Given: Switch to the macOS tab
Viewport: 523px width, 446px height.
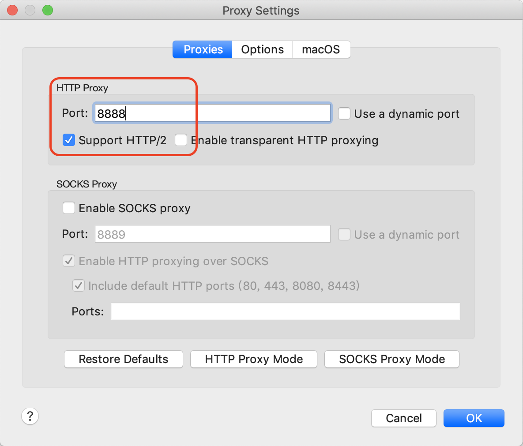Looking at the screenshot, I should [321, 49].
